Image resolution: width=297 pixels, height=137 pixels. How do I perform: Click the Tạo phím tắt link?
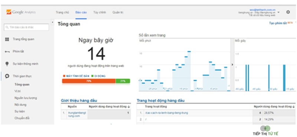coord(278,23)
